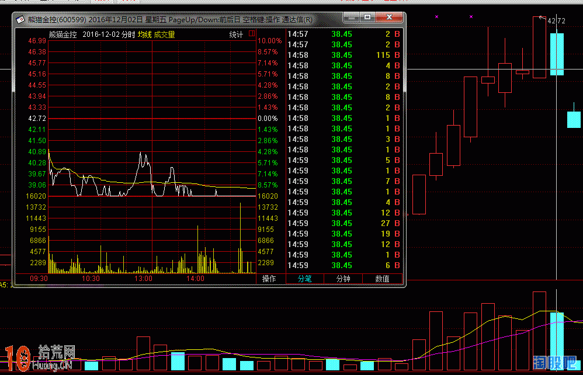The width and height of the screenshot is (583, 375).
Task: Click the 统计 statistics label
Action: tap(236, 35)
